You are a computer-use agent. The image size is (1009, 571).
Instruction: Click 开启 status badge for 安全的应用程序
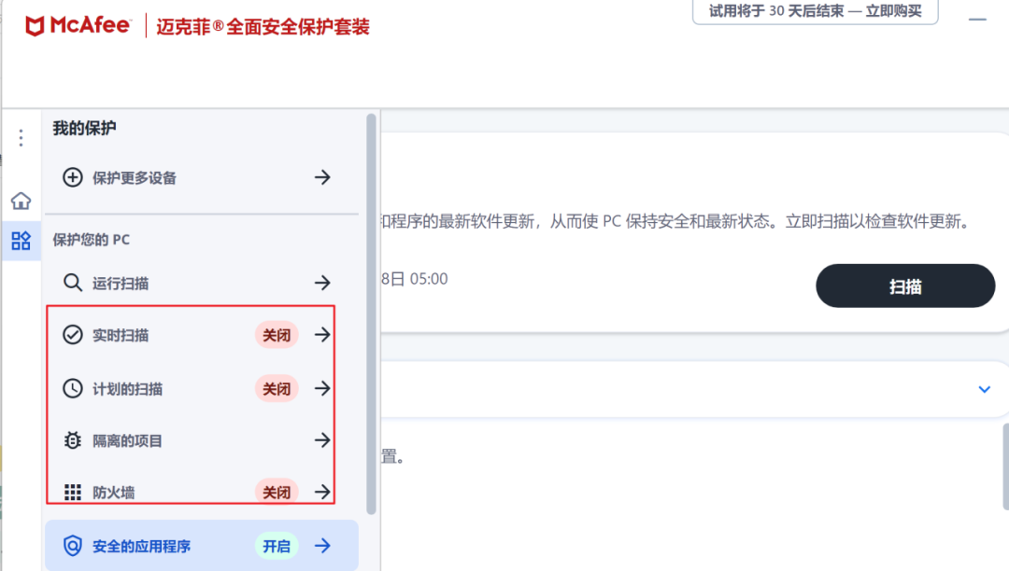coord(277,547)
